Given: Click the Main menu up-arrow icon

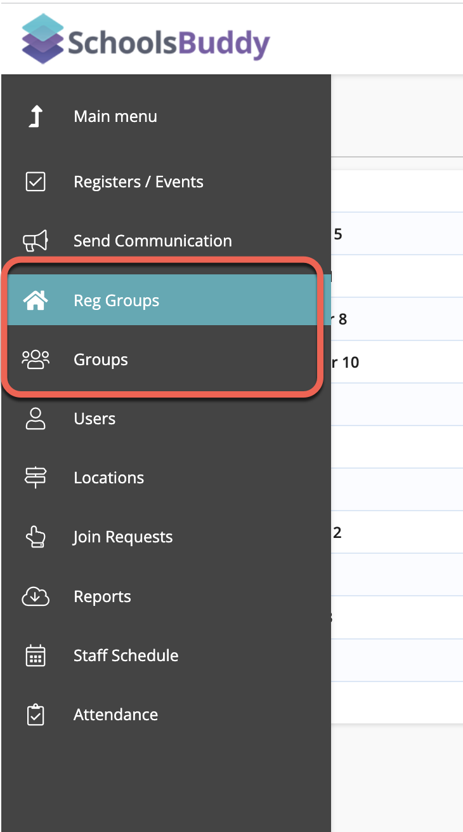Looking at the screenshot, I should pyautogui.click(x=36, y=117).
